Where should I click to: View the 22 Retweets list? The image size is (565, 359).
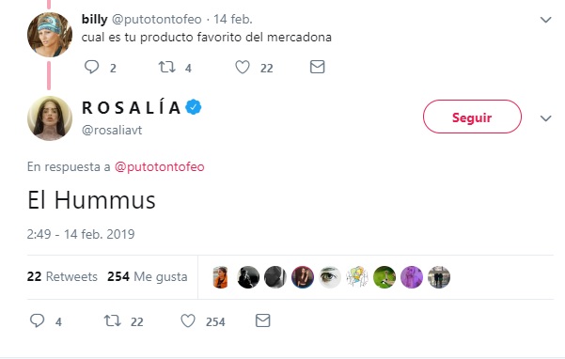62,276
